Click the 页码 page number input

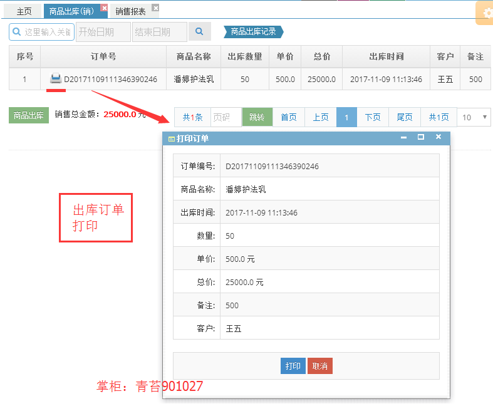pyautogui.click(x=226, y=117)
